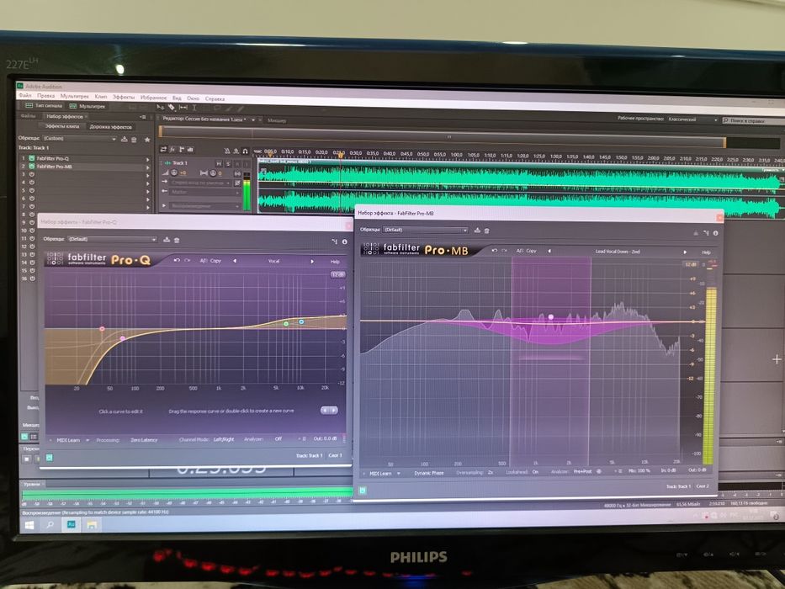Open the workspace Классический dropdown

pos(692,119)
